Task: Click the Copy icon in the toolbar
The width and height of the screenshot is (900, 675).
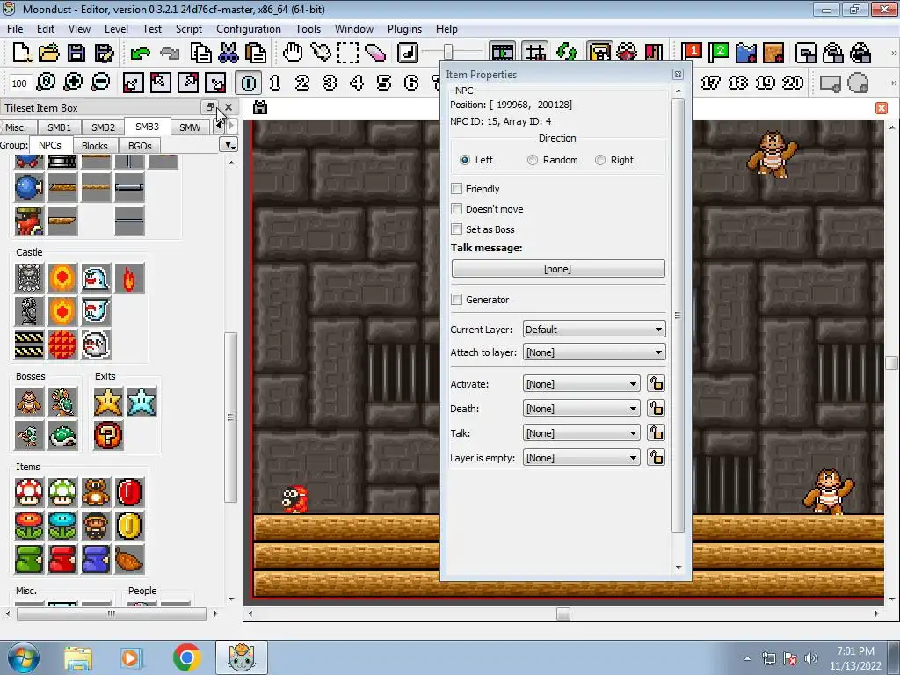Action: tap(200, 53)
